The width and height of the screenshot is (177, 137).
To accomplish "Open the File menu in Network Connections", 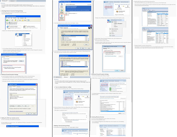I will tap(7, 18).
